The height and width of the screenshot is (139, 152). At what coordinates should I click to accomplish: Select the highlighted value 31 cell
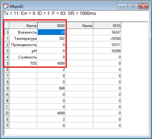click(51, 32)
